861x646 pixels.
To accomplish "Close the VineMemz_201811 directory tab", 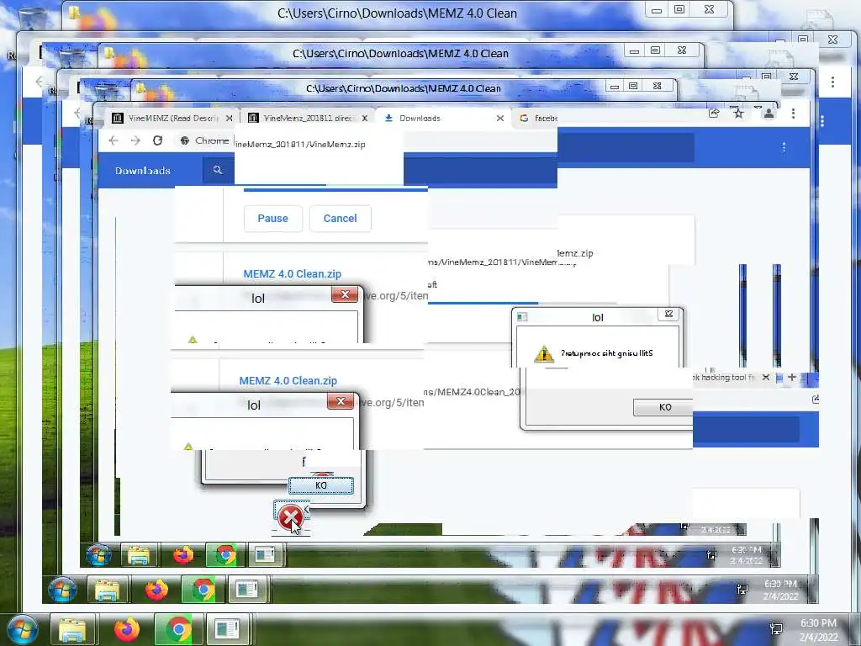I will coord(365,118).
